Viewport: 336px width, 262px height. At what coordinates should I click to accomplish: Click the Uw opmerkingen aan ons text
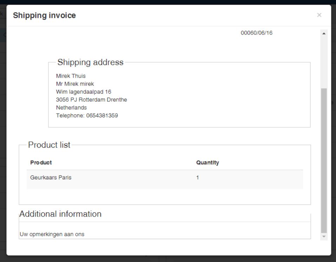[x=52, y=234]
